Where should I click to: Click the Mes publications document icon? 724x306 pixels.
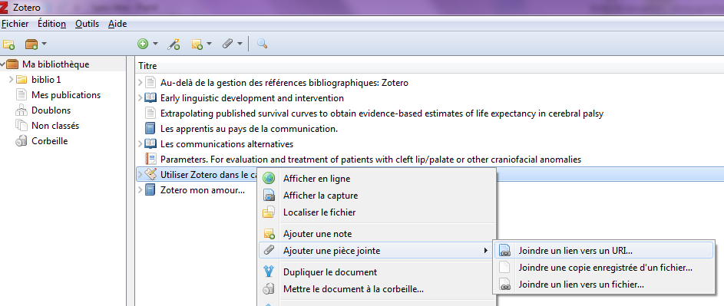coord(21,95)
